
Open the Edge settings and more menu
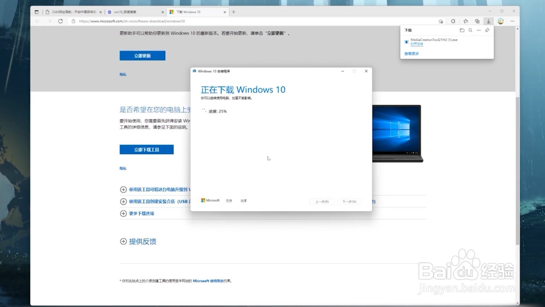(512, 21)
